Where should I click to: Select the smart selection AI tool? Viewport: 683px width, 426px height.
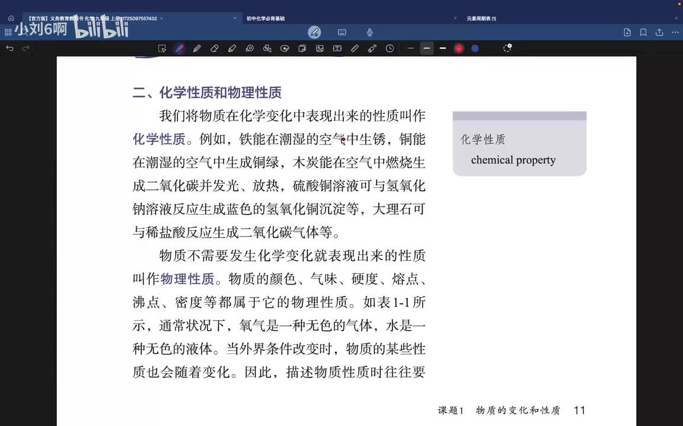tap(162, 49)
